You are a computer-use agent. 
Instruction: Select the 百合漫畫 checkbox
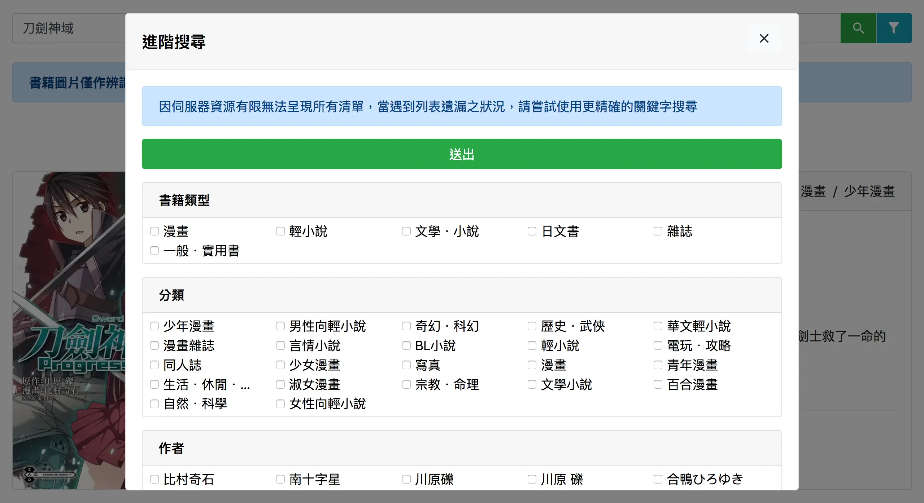tap(658, 384)
